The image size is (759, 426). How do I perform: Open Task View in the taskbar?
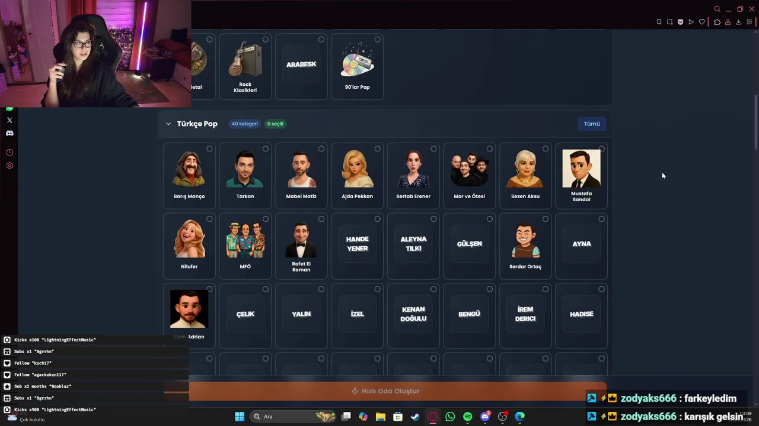pyautogui.click(x=346, y=417)
